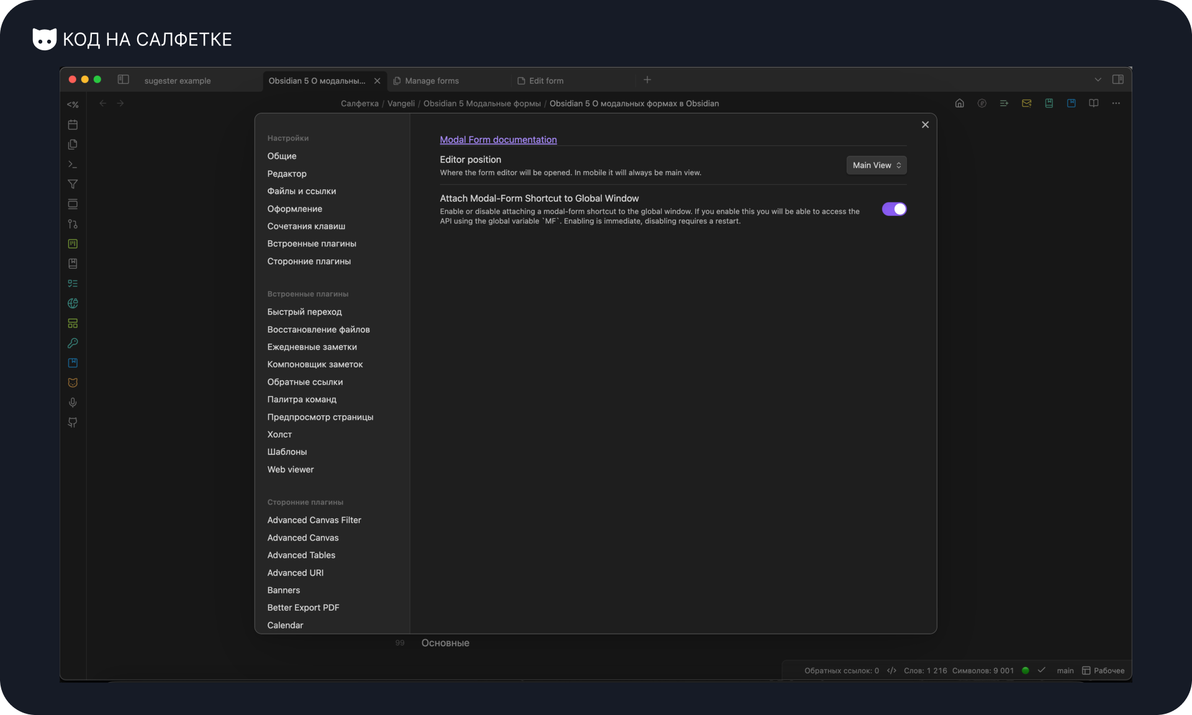Navigate forward with right arrow
The image size is (1192, 715).
click(x=120, y=103)
